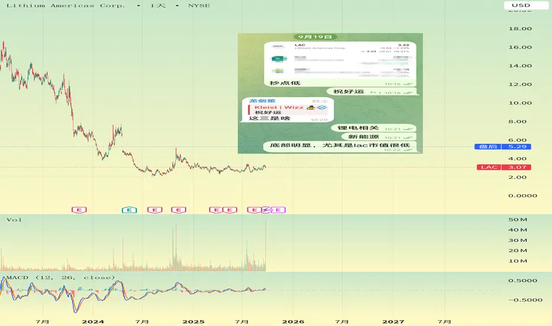Viewport: 552px width, 326px height.
Task: Click the 20 M volume axis label
Action: click(x=518, y=251)
